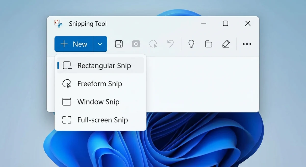Open the folder icon in toolbar
306x167 pixels.
209,44
